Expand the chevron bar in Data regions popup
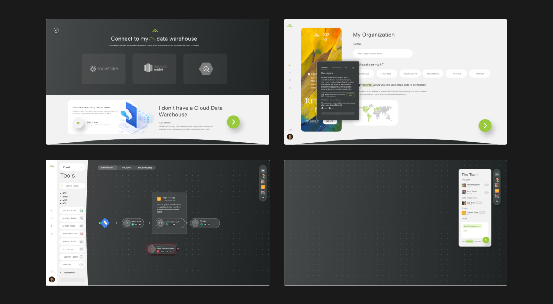The width and height of the screenshot is (553, 304). 337,113
